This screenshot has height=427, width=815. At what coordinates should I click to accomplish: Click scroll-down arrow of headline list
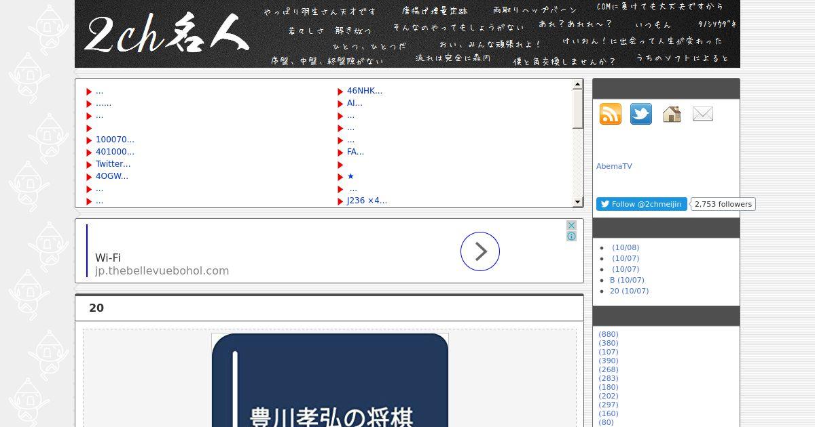pos(578,201)
